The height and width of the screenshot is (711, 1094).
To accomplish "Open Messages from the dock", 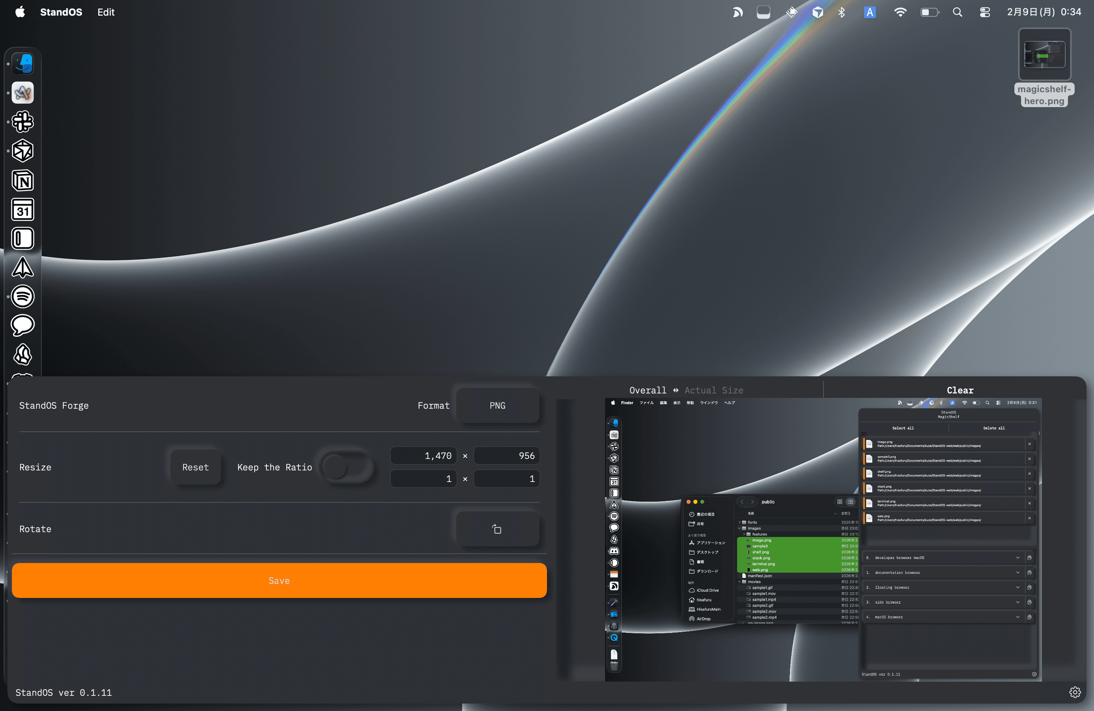I will 23,325.
